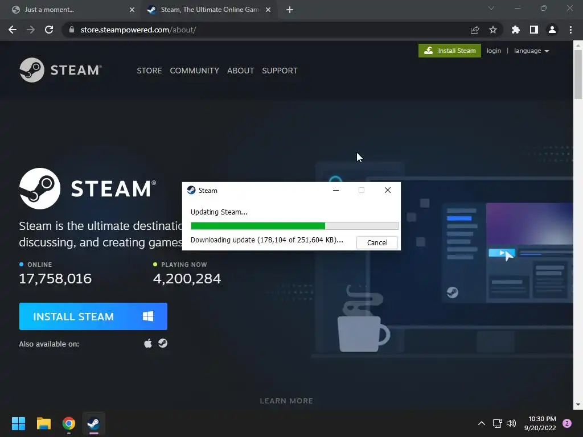583x437 pixels.
Task: Open the notifications badge showing 2
Action: point(567,423)
